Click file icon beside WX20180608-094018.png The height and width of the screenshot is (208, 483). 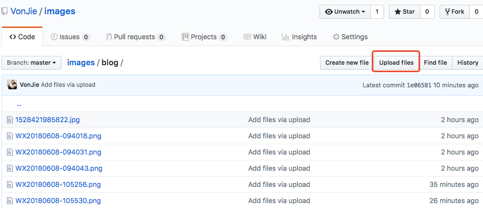pyautogui.click(x=10, y=136)
